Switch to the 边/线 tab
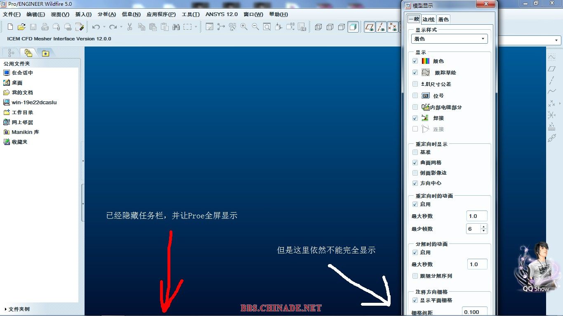This screenshot has width=563, height=316. tap(429, 19)
